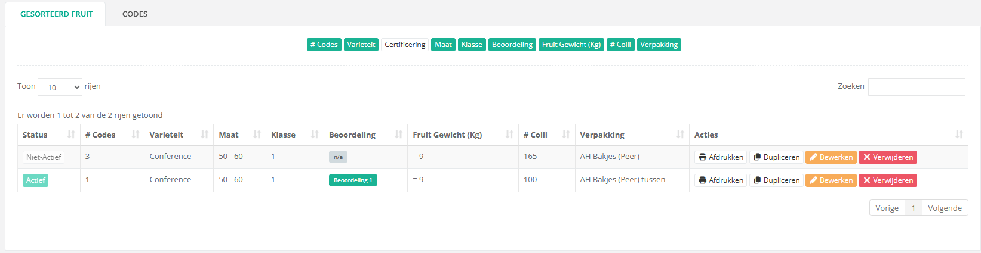Image resolution: width=981 pixels, height=253 pixels.
Task: Go to Volgende page
Action: 945,208
